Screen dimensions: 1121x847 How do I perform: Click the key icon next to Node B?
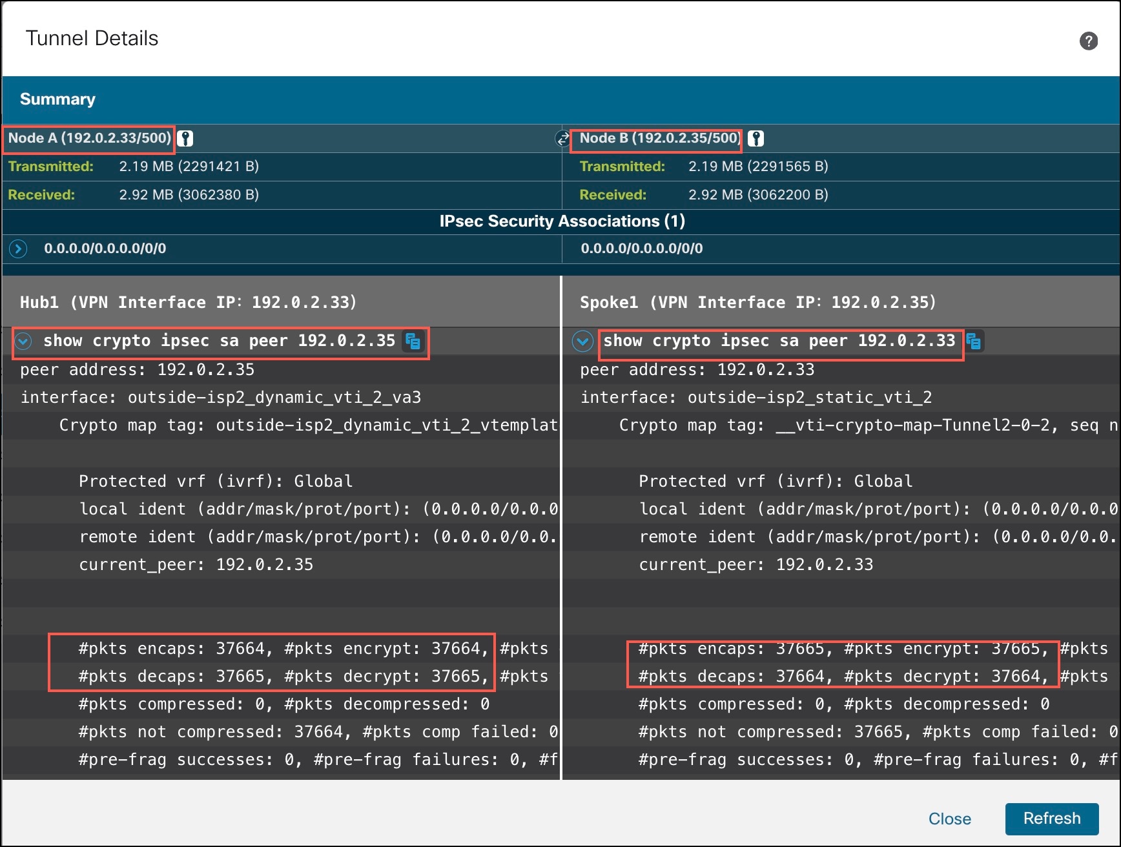point(756,138)
